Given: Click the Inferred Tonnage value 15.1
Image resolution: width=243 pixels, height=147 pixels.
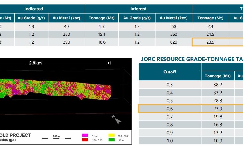Looking at the screenshot, I should pyautogui.click(x=102, y=34).
